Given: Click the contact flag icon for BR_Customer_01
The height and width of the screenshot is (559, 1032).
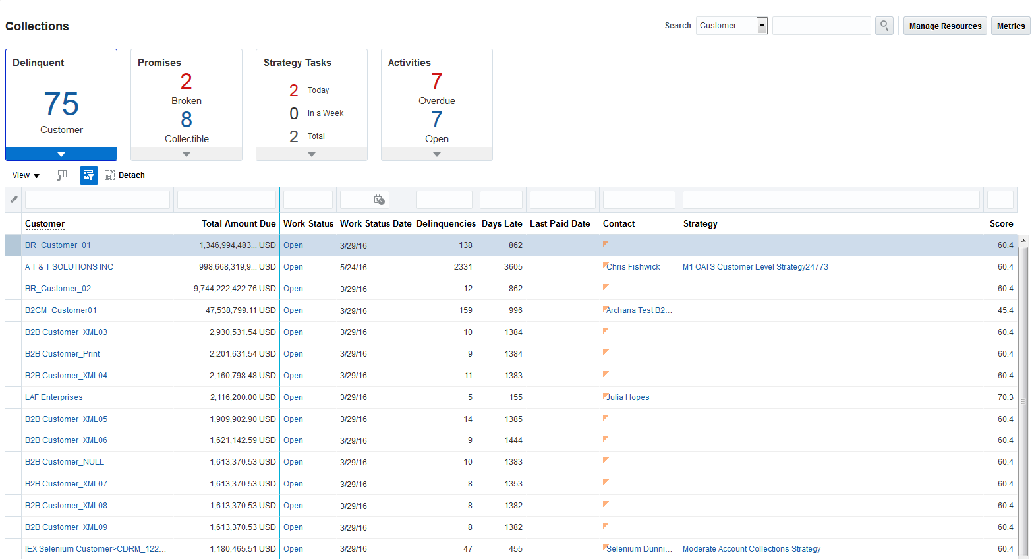Looking at the screenshot, I should click(x=606, y=244).
